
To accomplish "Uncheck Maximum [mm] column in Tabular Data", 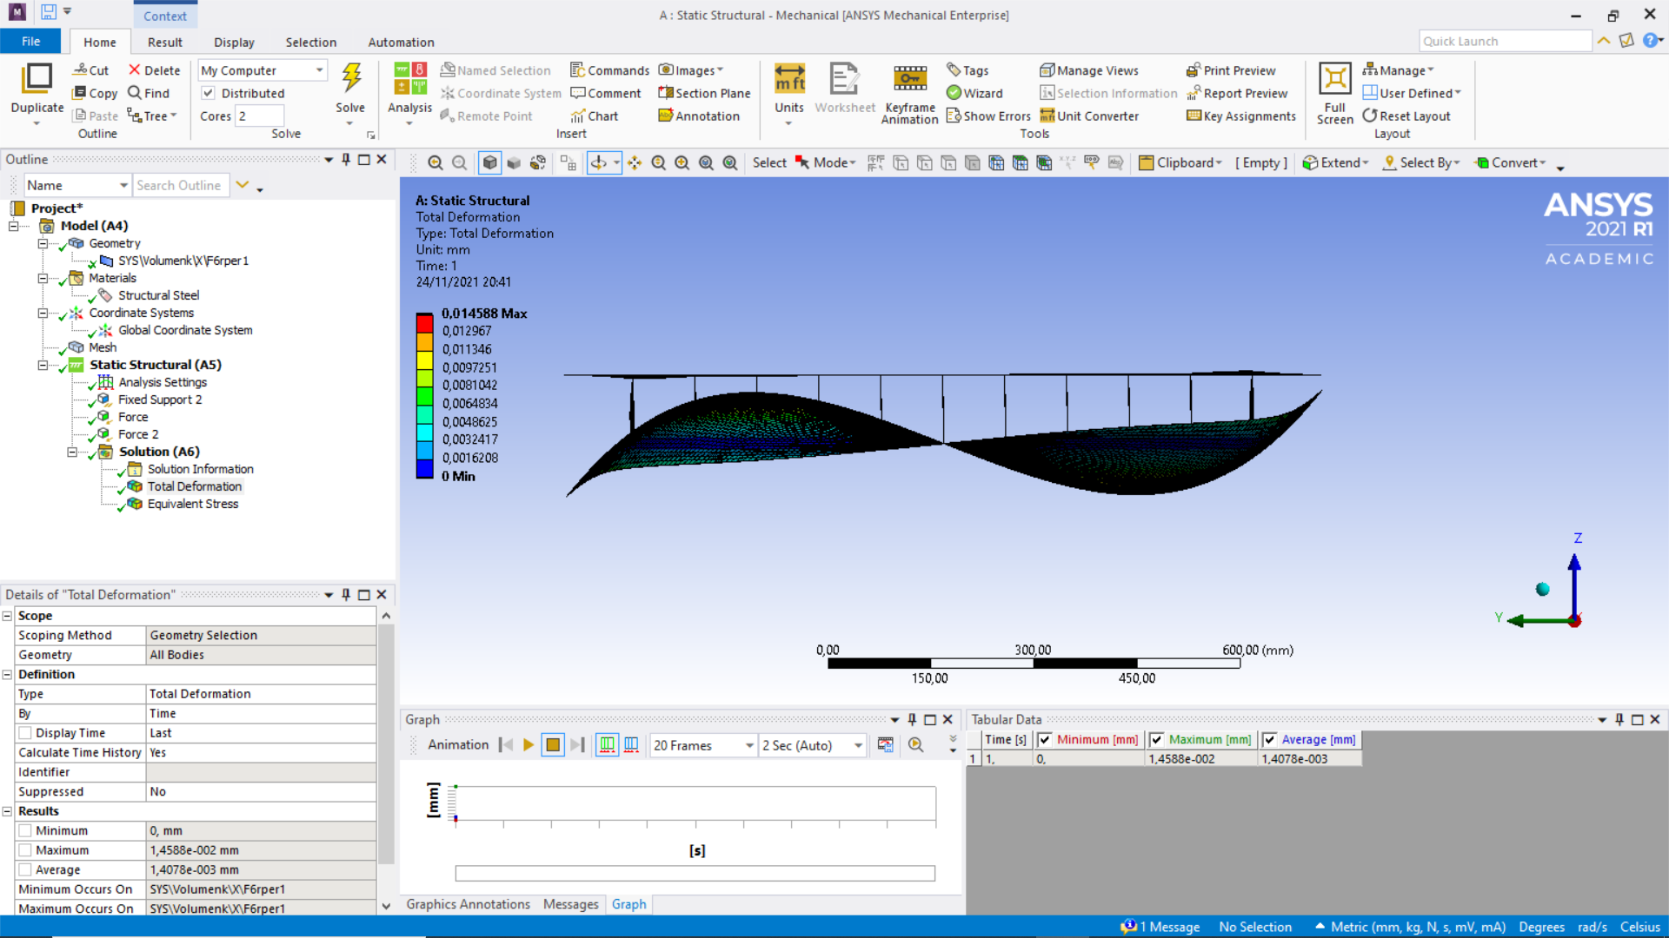I will (1156, 740).
